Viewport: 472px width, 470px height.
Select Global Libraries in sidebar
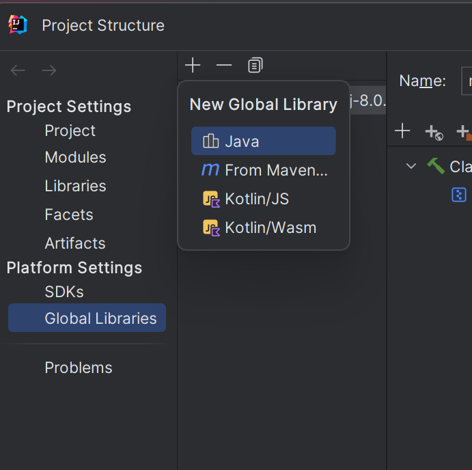tap(87, 318)
